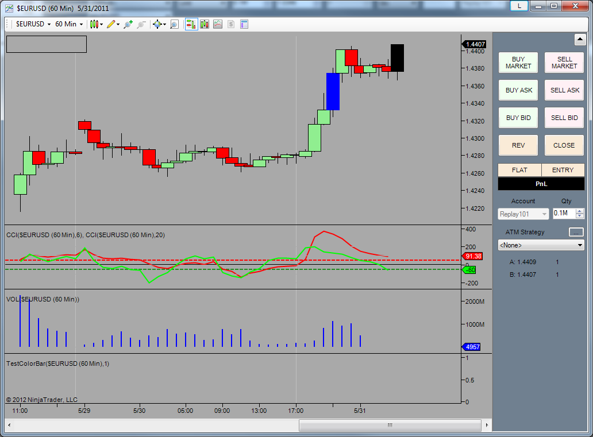593x437 pixels.
Task: Click the red 91.38 CCI marker
Action: [472, 256]
